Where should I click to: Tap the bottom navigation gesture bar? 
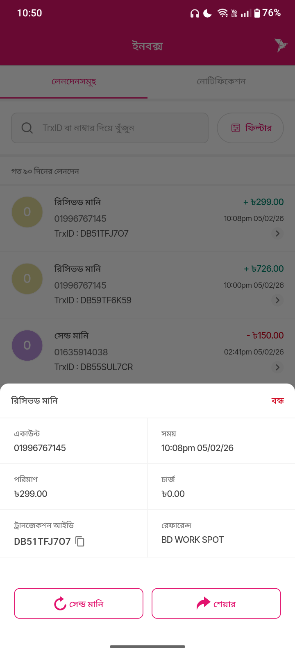pyautogui.click(x=147, y=647)
